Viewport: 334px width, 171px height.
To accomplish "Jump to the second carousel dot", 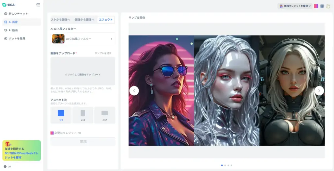I will pyautogui.click(x=225, y=165).
